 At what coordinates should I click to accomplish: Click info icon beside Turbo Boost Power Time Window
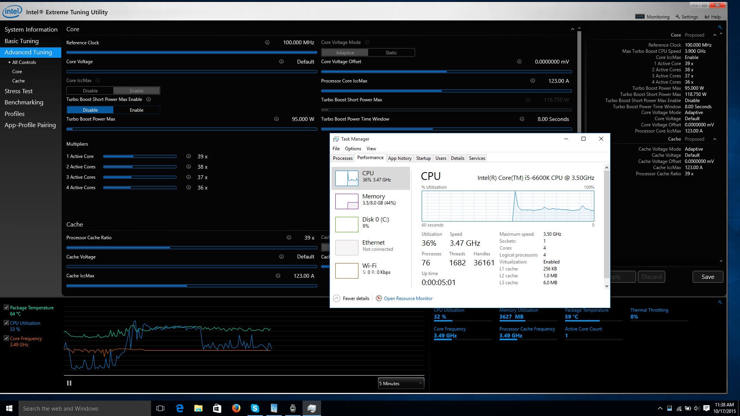(522, 119)
